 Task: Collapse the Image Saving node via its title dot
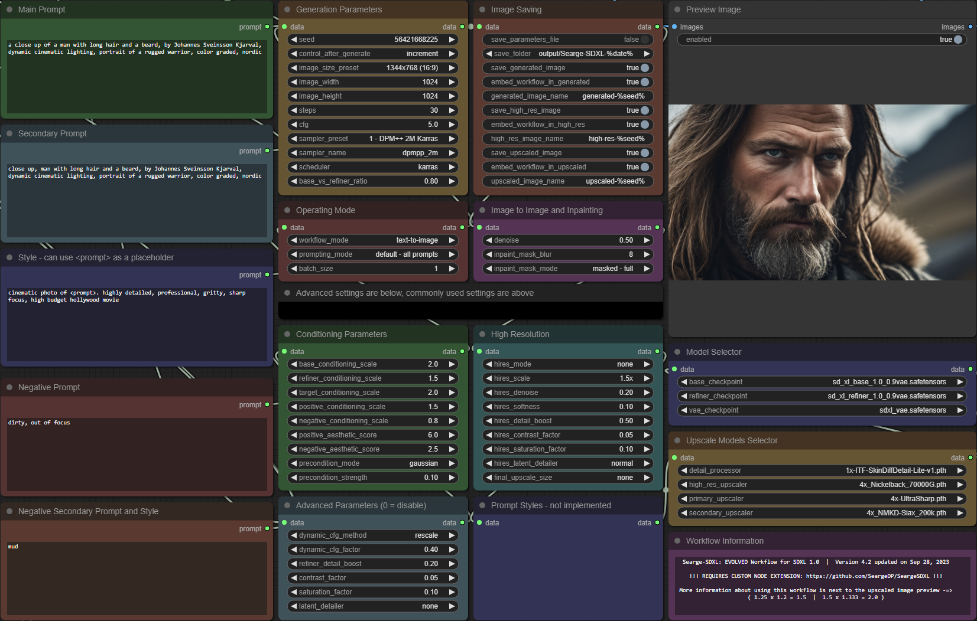482,9
